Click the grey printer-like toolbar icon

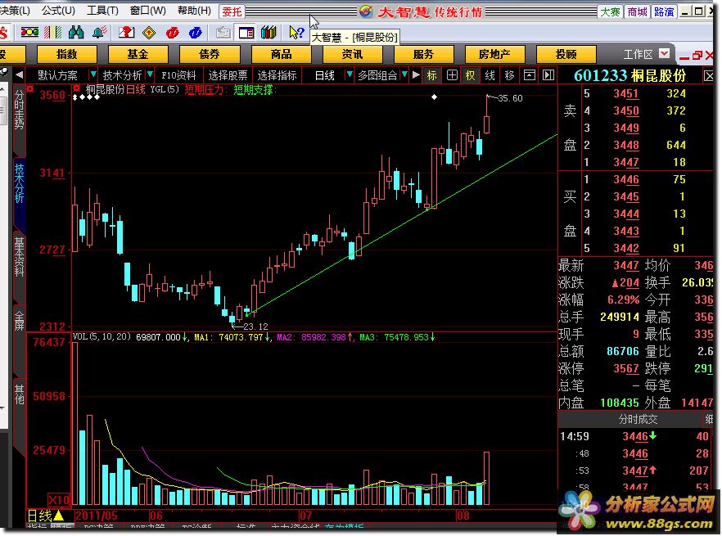[223, 33]
